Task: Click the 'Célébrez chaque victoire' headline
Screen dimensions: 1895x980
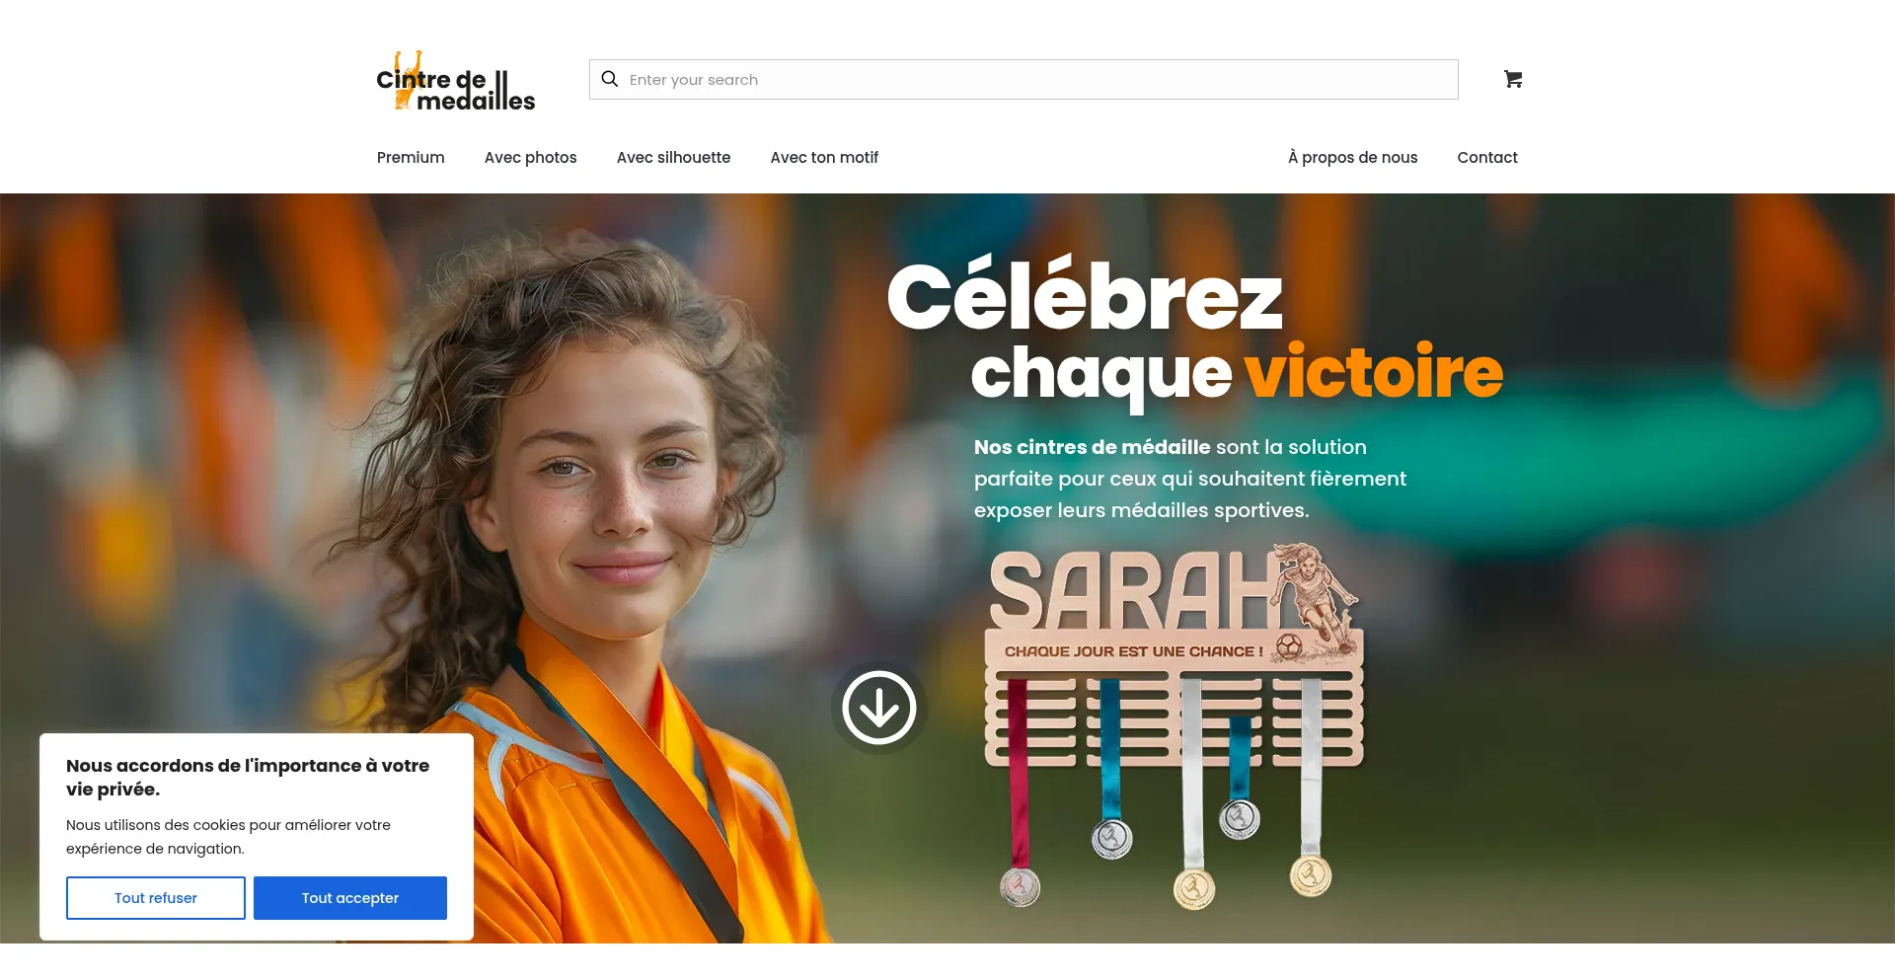Action: 1194,333
